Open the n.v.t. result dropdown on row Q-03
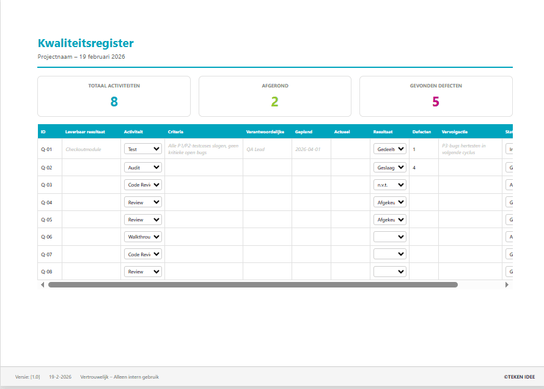This screenshot has height=389, width=544. tap(389, 184)
